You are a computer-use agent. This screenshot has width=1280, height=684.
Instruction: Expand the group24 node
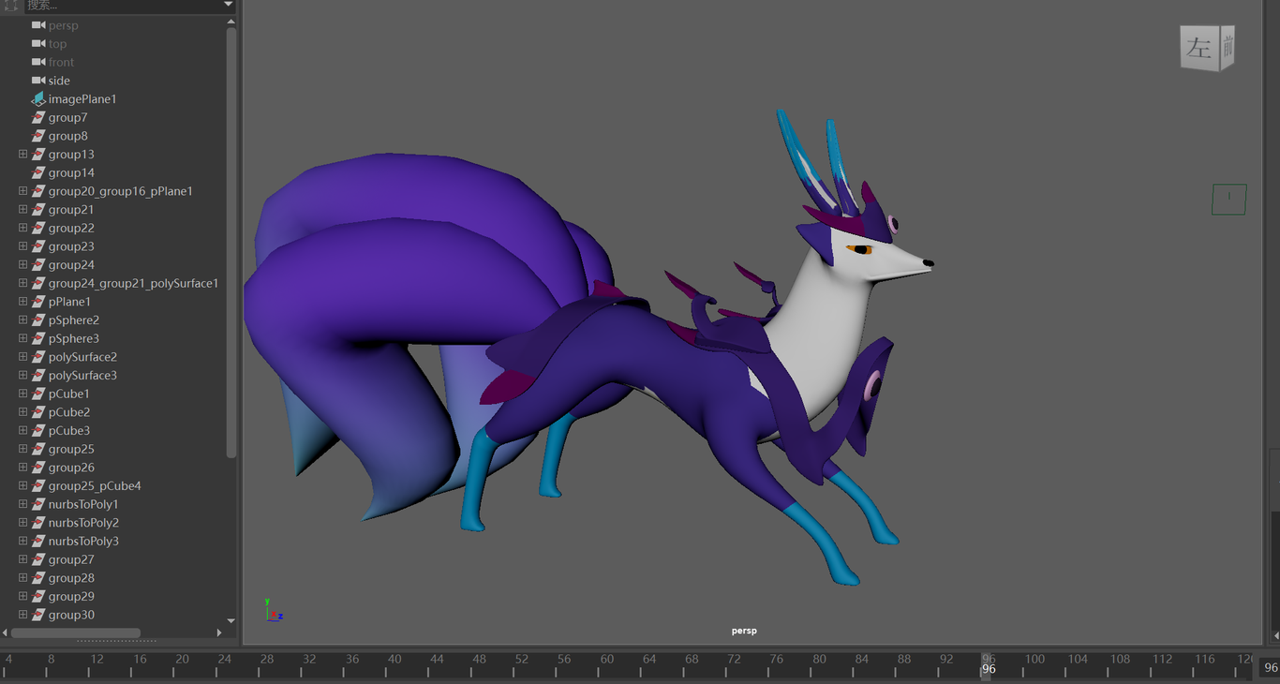tap(22, 265)
